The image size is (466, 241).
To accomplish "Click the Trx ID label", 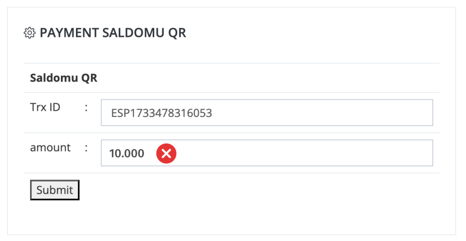I will 45,107.
